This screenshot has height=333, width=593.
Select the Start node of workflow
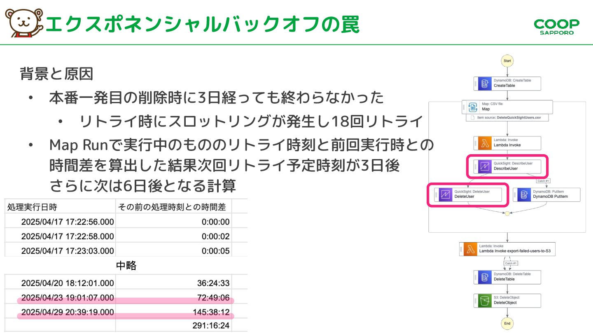coord(507,61)
